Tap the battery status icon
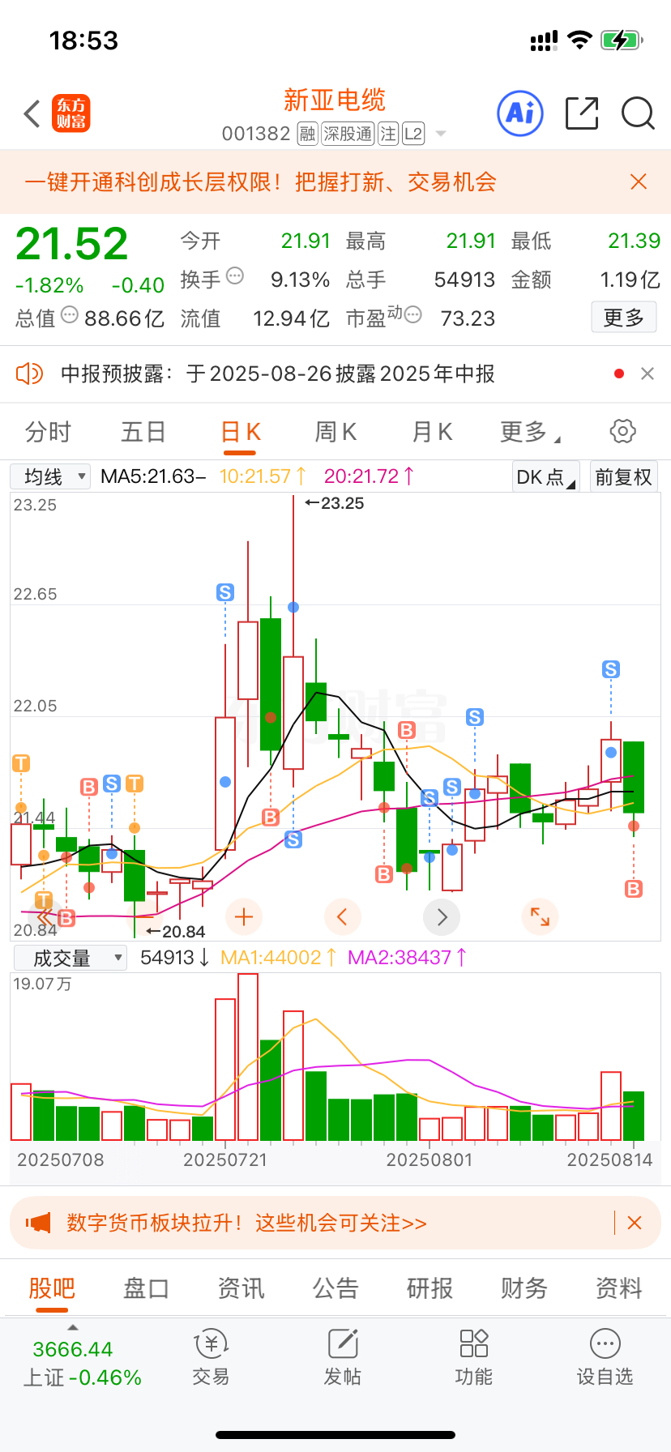The image size is (671, 1452). point(622,40)
